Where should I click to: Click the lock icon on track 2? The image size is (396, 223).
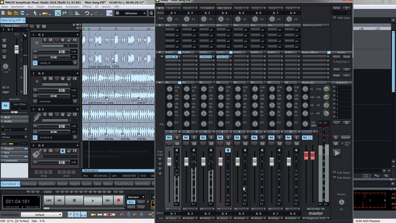point(69,79)
